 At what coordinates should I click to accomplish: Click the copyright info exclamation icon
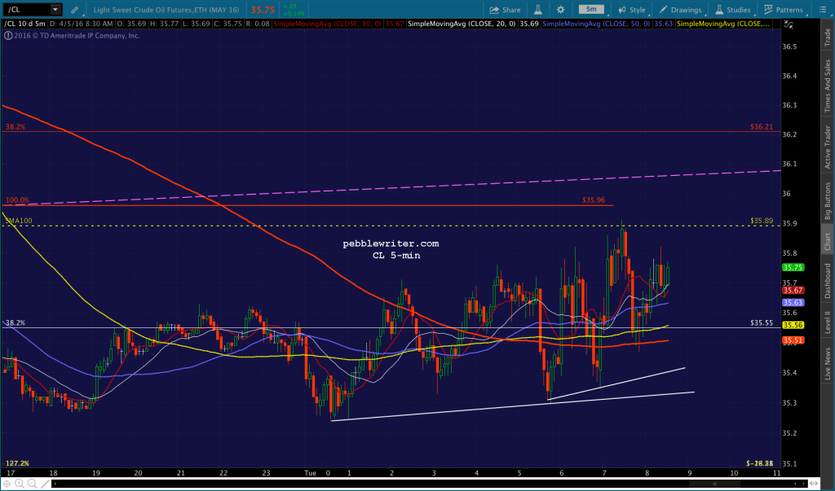pos(8,36)
